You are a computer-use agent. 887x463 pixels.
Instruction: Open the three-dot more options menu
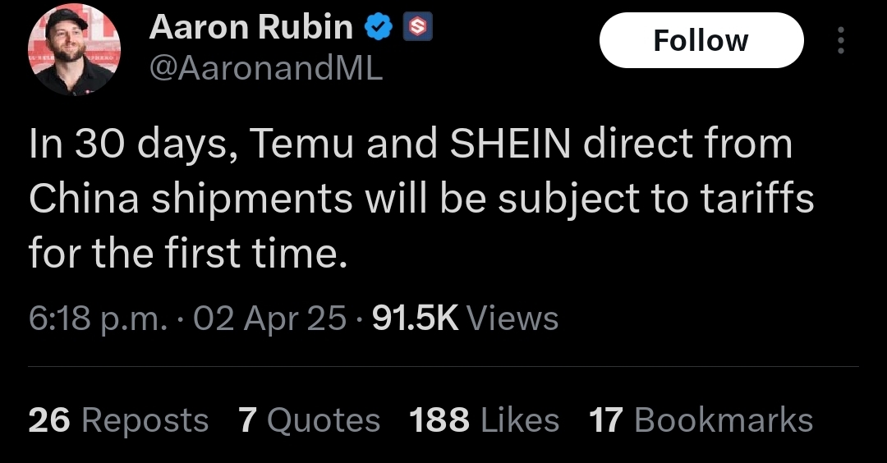point(841,40)
